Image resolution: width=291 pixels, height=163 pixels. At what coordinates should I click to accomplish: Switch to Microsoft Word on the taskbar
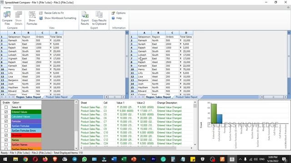(x=114, y=159)
